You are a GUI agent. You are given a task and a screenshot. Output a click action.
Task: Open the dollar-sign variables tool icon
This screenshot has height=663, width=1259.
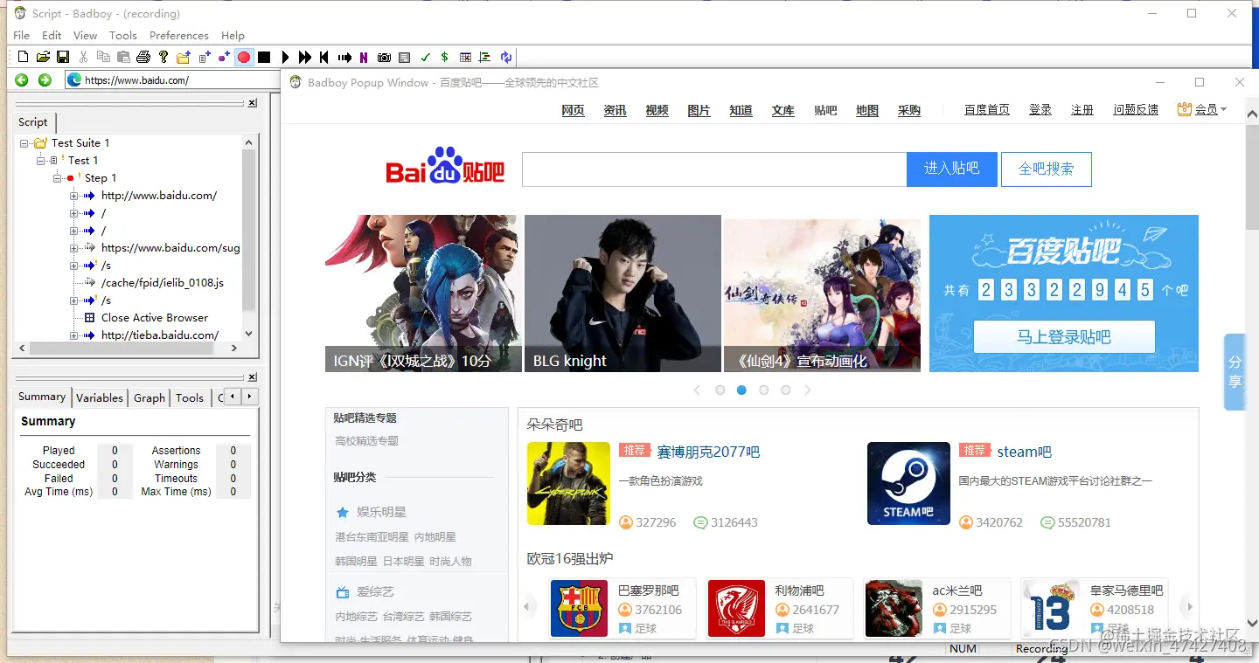point(444,57)
